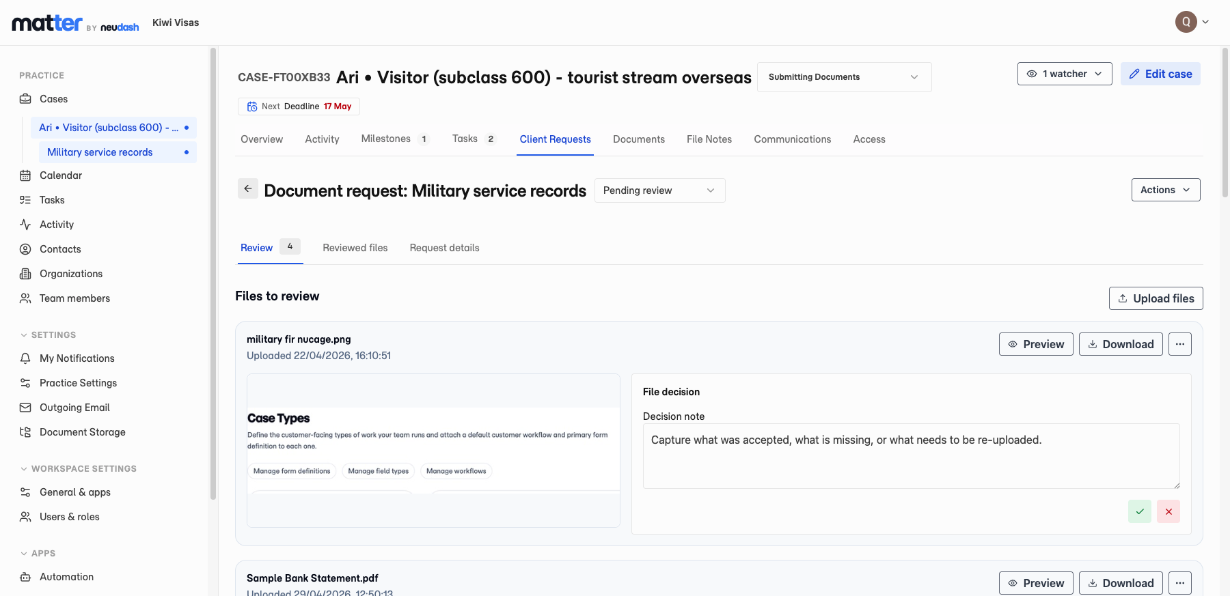Screen dimensions: 1230x596
Task: Collapse the SETTINGS sidebar section
Action: coord(48,335)
